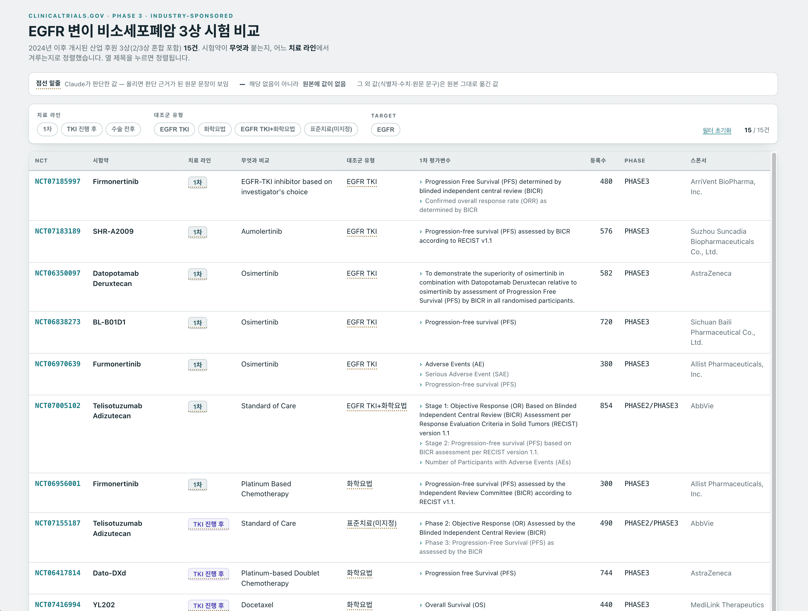The height and width of the screenshot is (611, 808).
Task: Click the Suzhou Suncadia Biopharmaceuticals sponsor cell
Action: (x=722, y=241)
